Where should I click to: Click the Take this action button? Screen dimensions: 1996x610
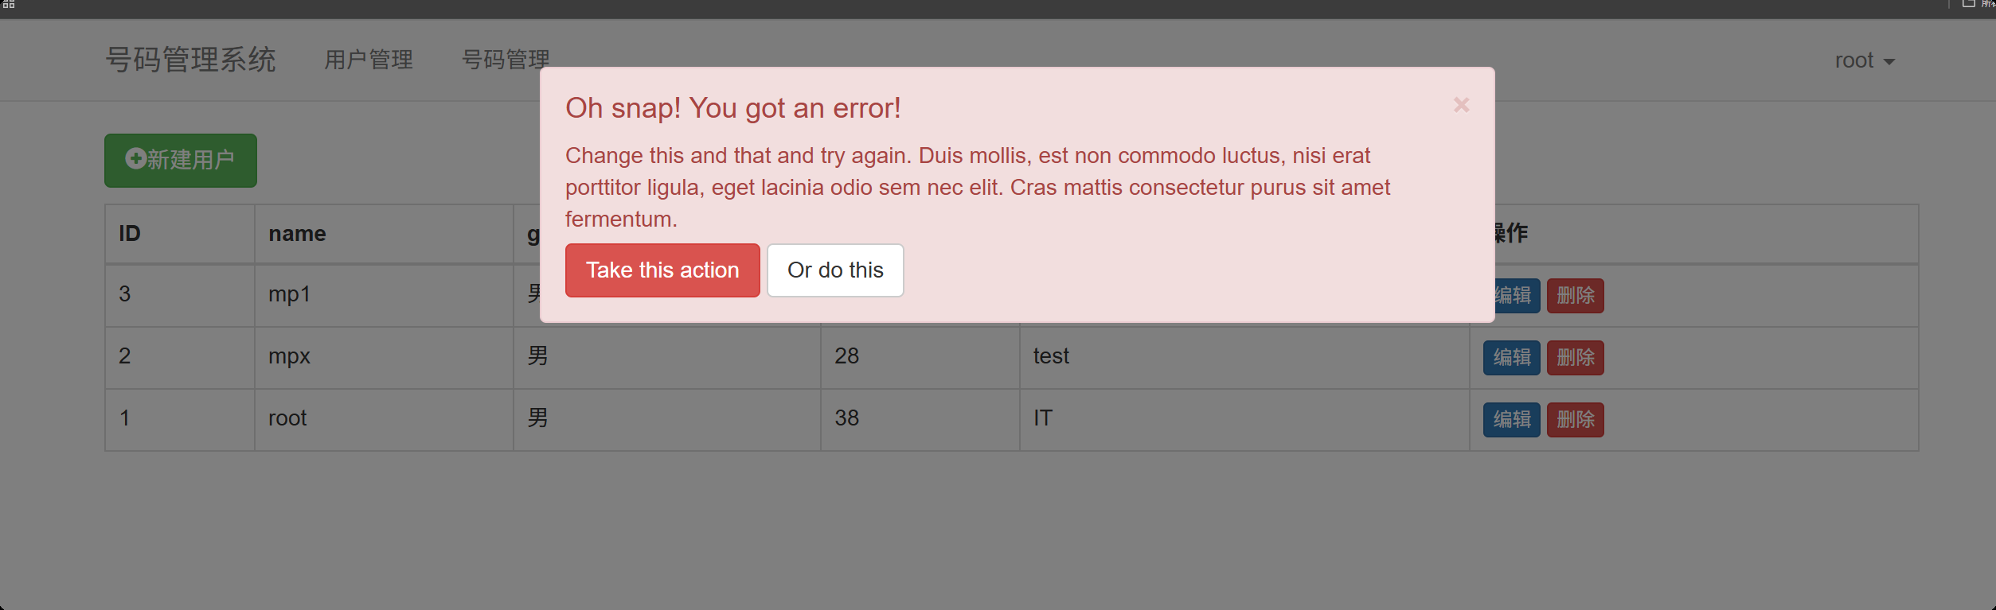click(662, 270)
